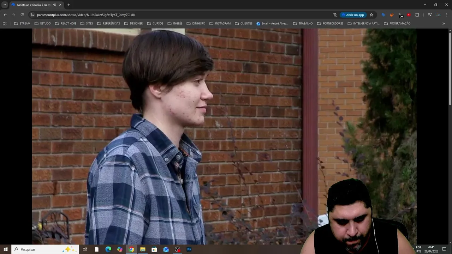Open the Outlook mail taskbar icon
The image size is (452, 254).
pos(166,249)
